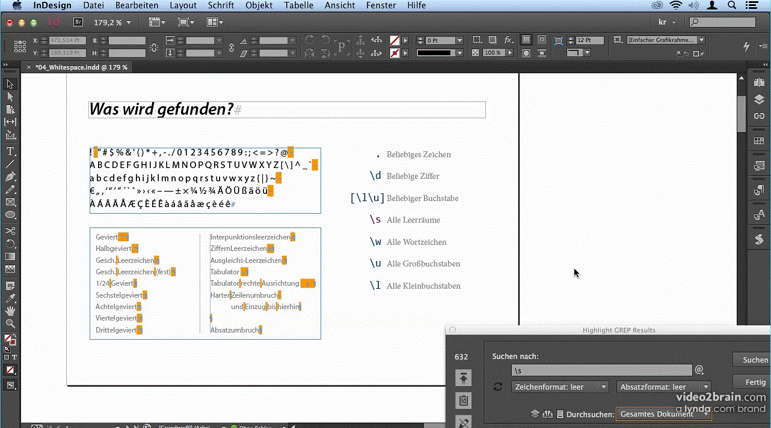Image resolution: width=771 pixels, height=428 pixels.
Task: Toggle constrain proportions for scaling link
Action: pyautogui.click(x=232, y=46)
